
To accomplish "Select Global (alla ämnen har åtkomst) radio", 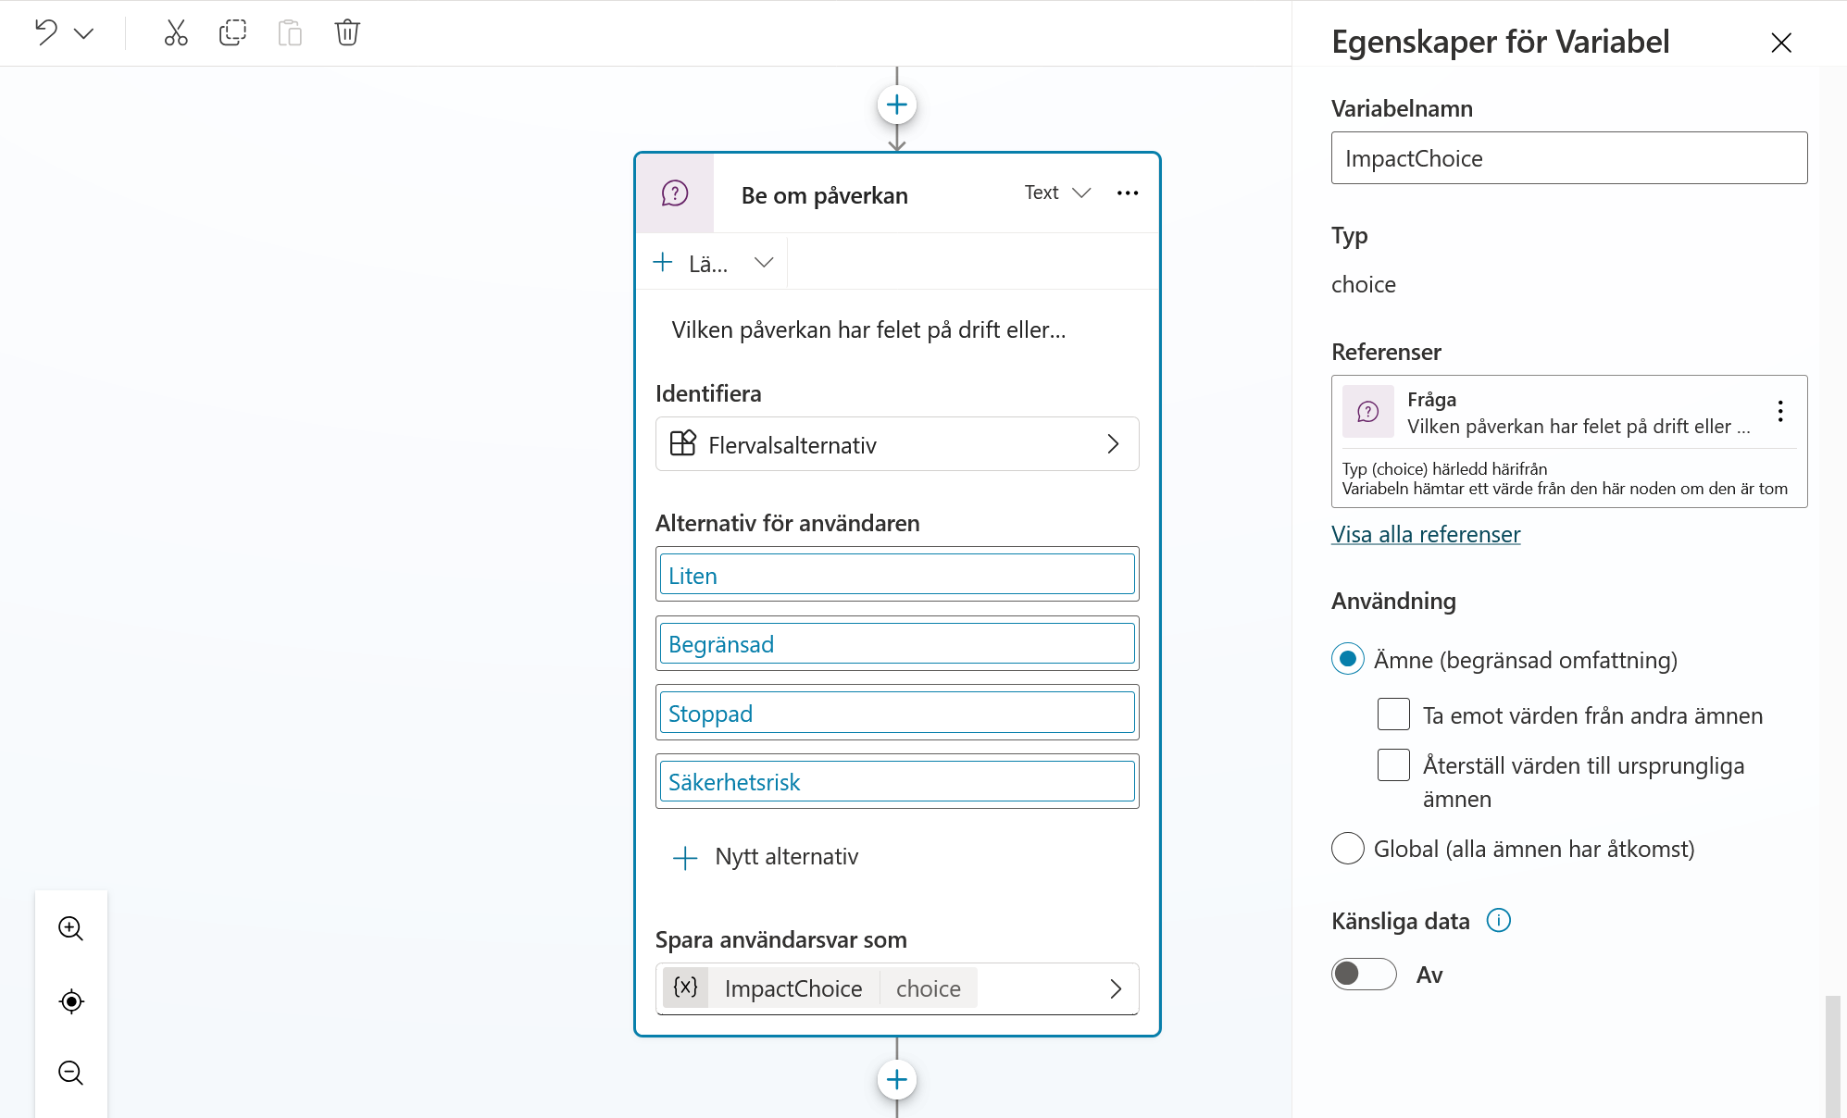I will click(x=1347, y=848).
